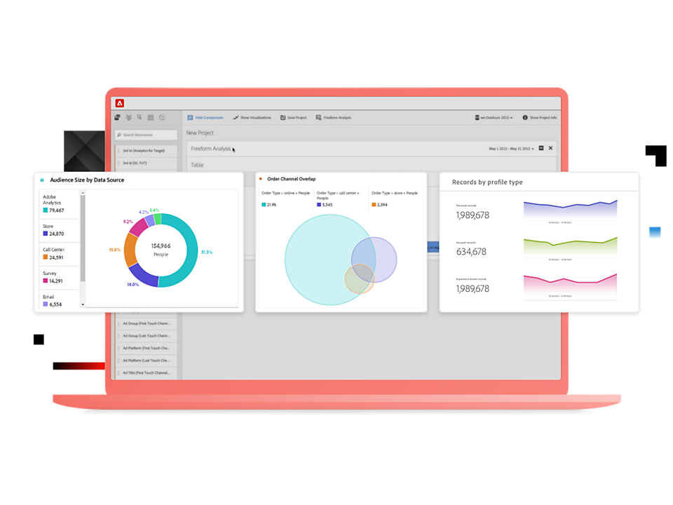The width and height of the screenshot is (673, 505).
Task: Click the blue 16.0% donut segment
Action: point(143,276)
